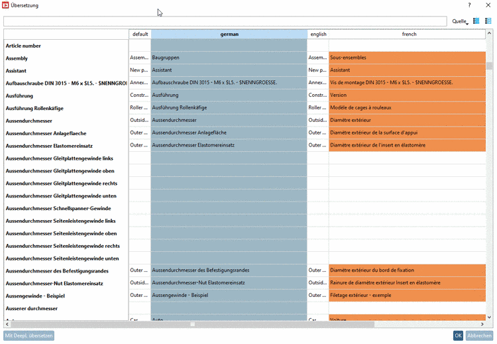Click french cell Diamètre extérieur de l'insert en élastomère
The width and height of the screenshot is (497, 344).
[x=408, y=145]
